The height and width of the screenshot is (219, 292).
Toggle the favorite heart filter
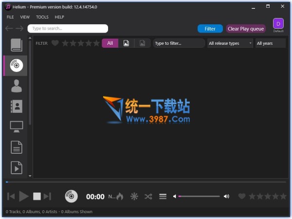point(55,43)
